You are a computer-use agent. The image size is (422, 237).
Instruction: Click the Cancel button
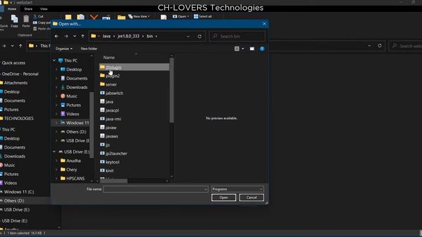[x=251, y=197]
